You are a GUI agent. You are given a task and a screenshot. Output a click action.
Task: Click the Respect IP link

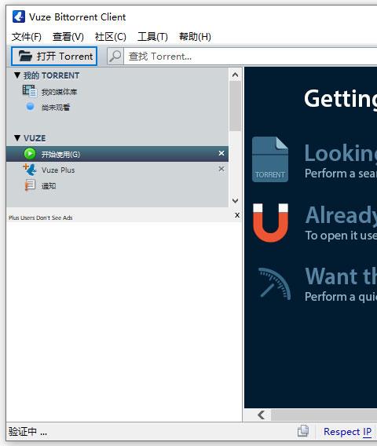pos(348,432)
